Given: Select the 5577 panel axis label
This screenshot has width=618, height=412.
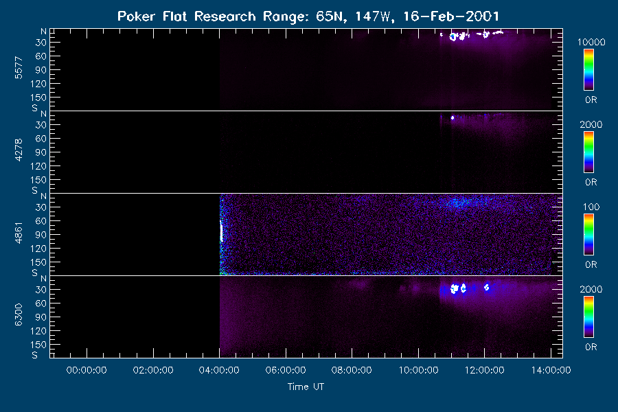Looking at the screenshot, I should click(x=19, y=68).
